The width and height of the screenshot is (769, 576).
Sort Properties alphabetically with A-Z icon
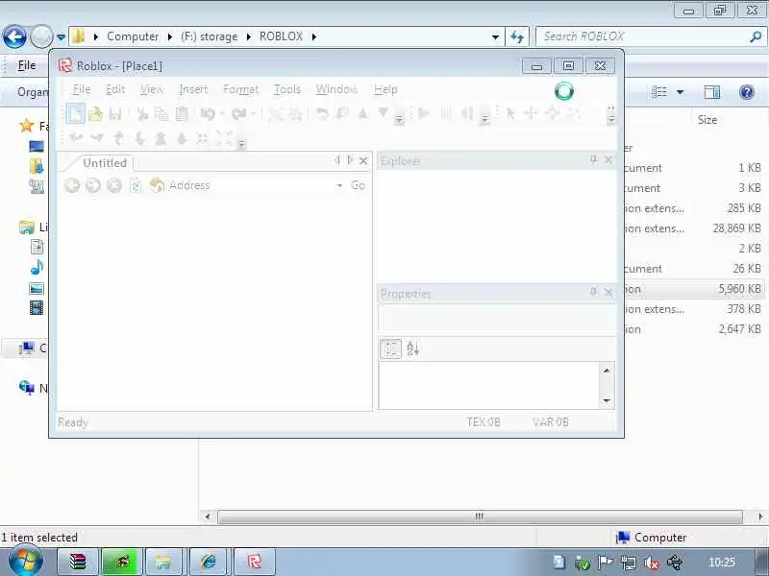coord(412,348)
